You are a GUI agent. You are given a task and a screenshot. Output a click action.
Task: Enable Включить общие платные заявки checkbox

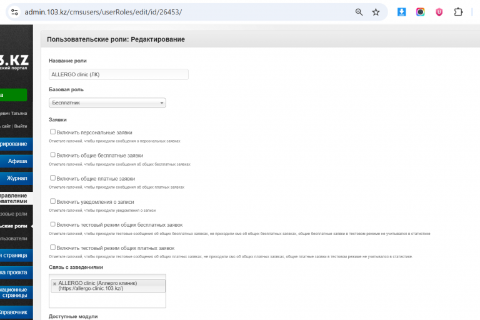click(x=52, y=178)
